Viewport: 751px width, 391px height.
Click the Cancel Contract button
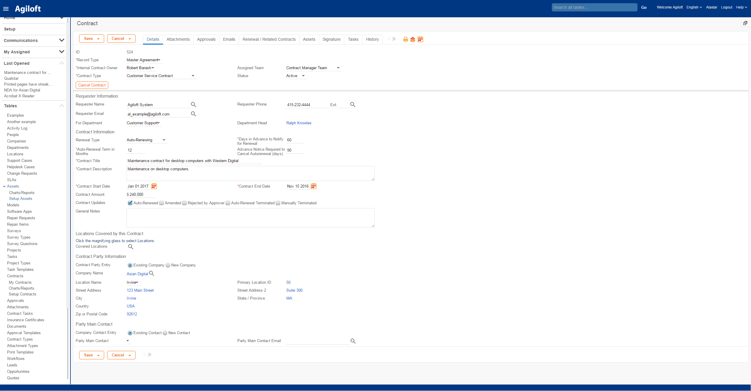[92, 85]
